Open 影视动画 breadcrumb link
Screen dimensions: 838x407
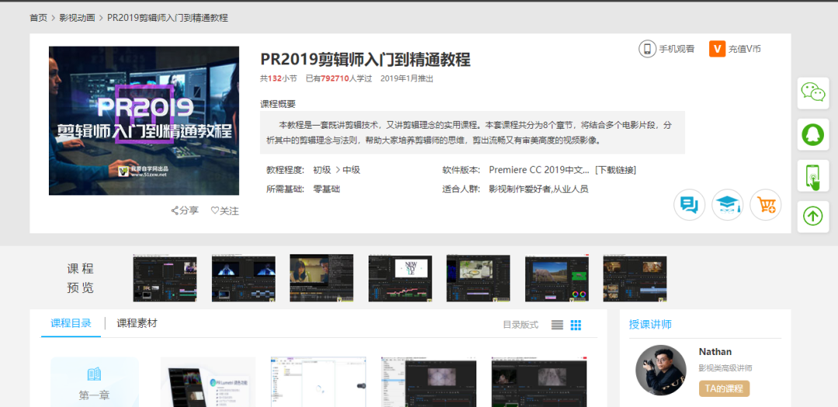pyautogui.click(x=77, y=18)
